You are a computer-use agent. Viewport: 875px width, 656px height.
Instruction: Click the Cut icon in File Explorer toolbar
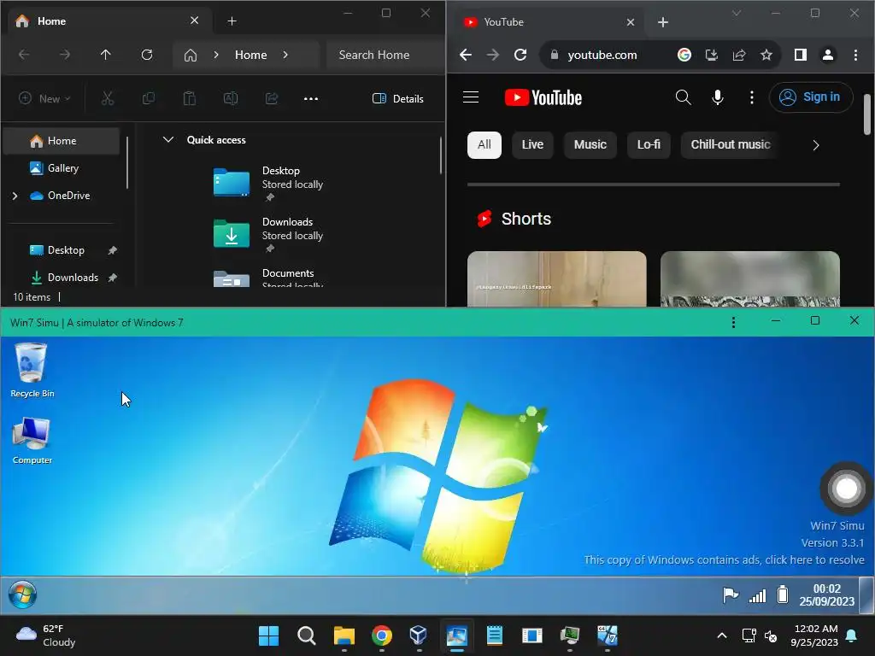[x=107, y=99]
